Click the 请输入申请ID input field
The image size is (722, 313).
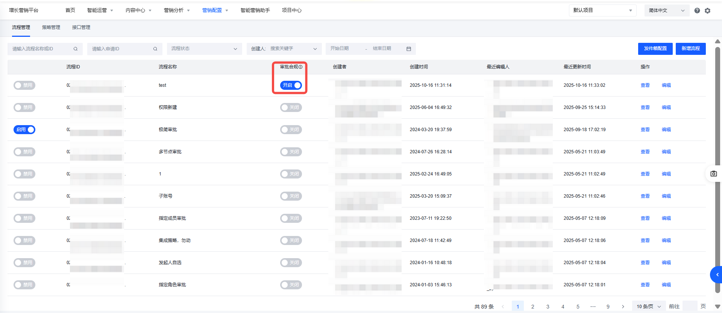click(x=125, y=49)
